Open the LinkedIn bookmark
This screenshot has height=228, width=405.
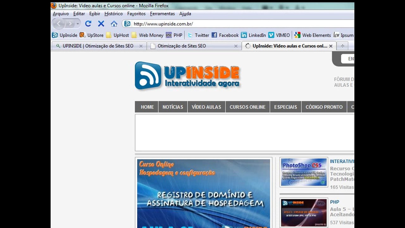pos(253,35)
